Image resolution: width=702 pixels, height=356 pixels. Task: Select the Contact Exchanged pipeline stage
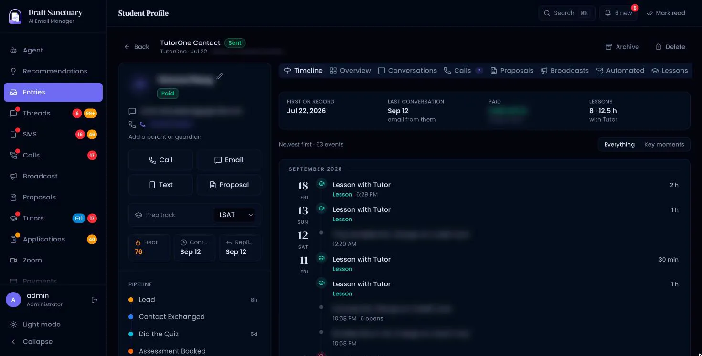click(193, 317)
